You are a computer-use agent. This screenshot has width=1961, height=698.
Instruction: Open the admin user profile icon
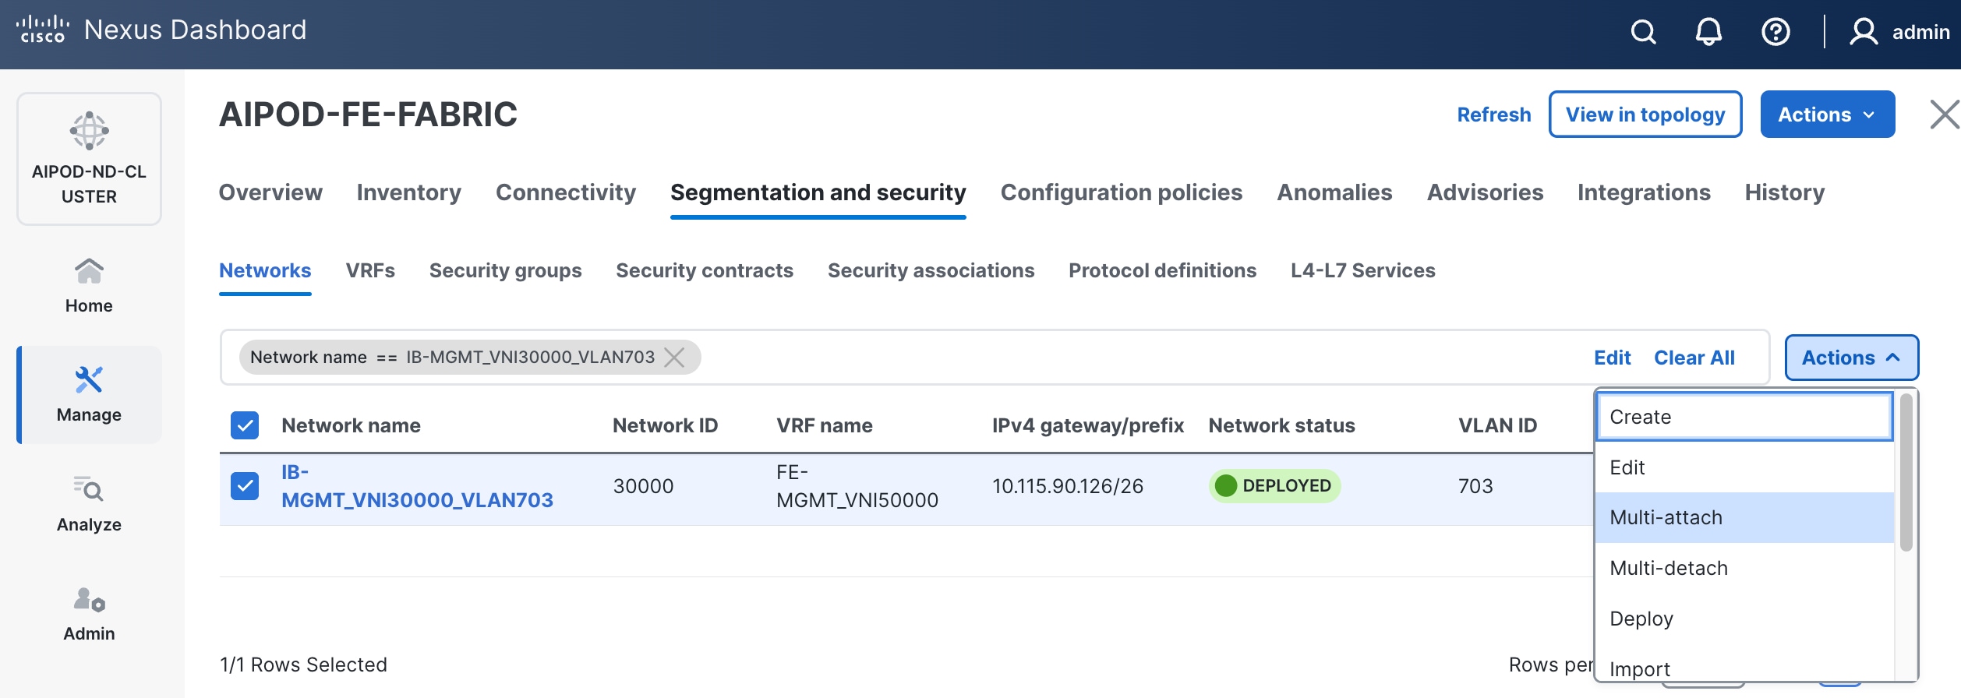pyautogui.click(x=1864, y=32)
